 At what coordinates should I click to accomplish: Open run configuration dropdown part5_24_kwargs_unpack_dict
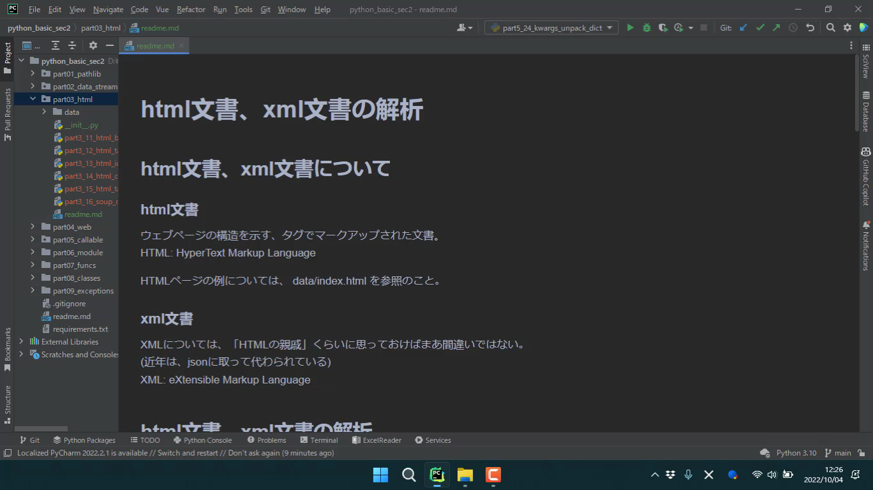tap(551, 27)
